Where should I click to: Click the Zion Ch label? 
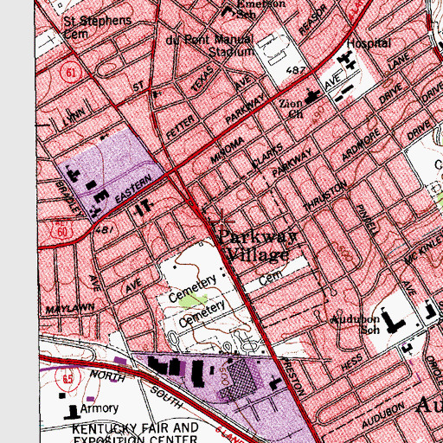[x=292, y=109]
